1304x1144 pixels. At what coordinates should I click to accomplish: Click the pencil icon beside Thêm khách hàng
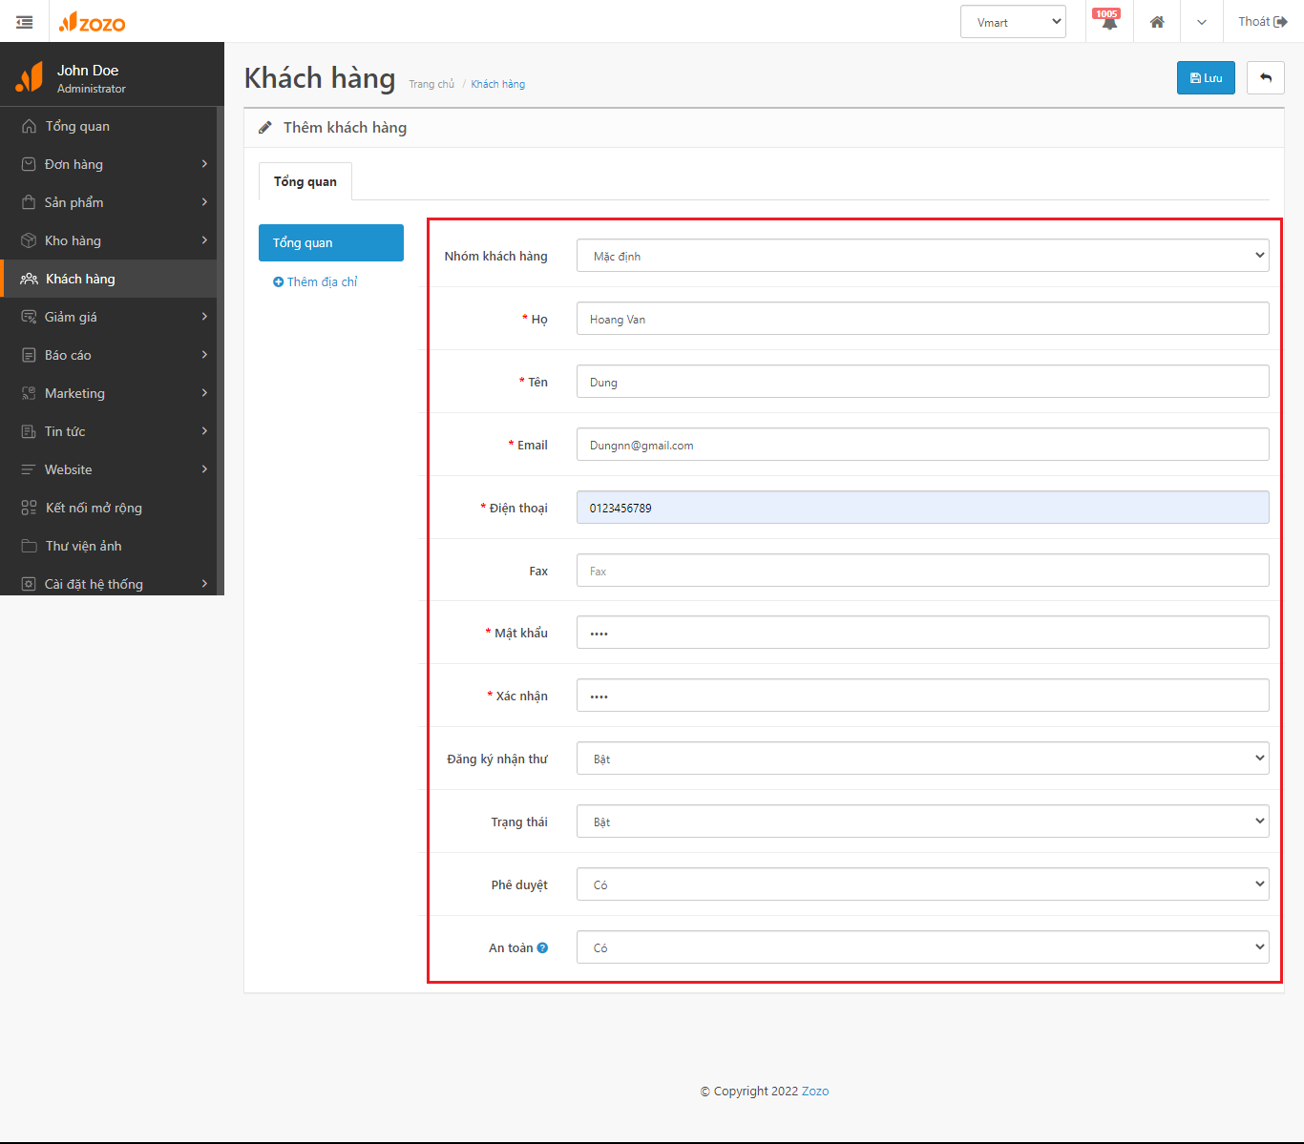tap(265, 127)
